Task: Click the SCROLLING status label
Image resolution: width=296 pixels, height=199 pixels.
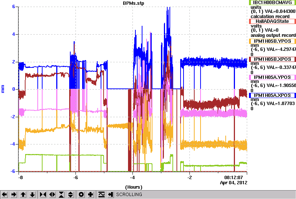Action: click(129, 195)
